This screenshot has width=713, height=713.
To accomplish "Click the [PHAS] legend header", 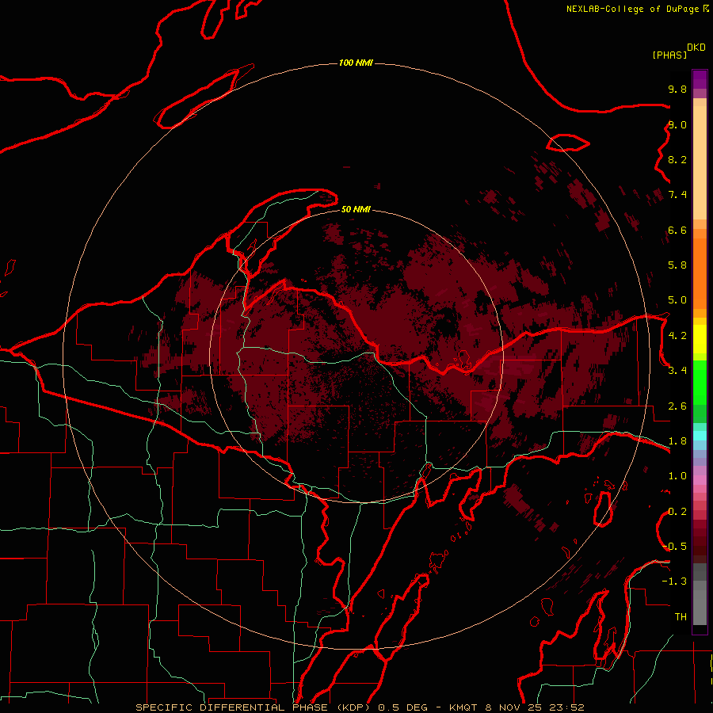I will point(669,55).
